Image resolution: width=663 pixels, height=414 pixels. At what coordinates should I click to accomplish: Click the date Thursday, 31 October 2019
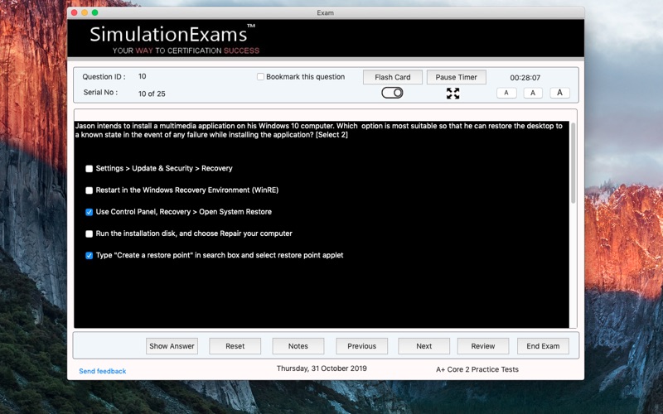322,368
